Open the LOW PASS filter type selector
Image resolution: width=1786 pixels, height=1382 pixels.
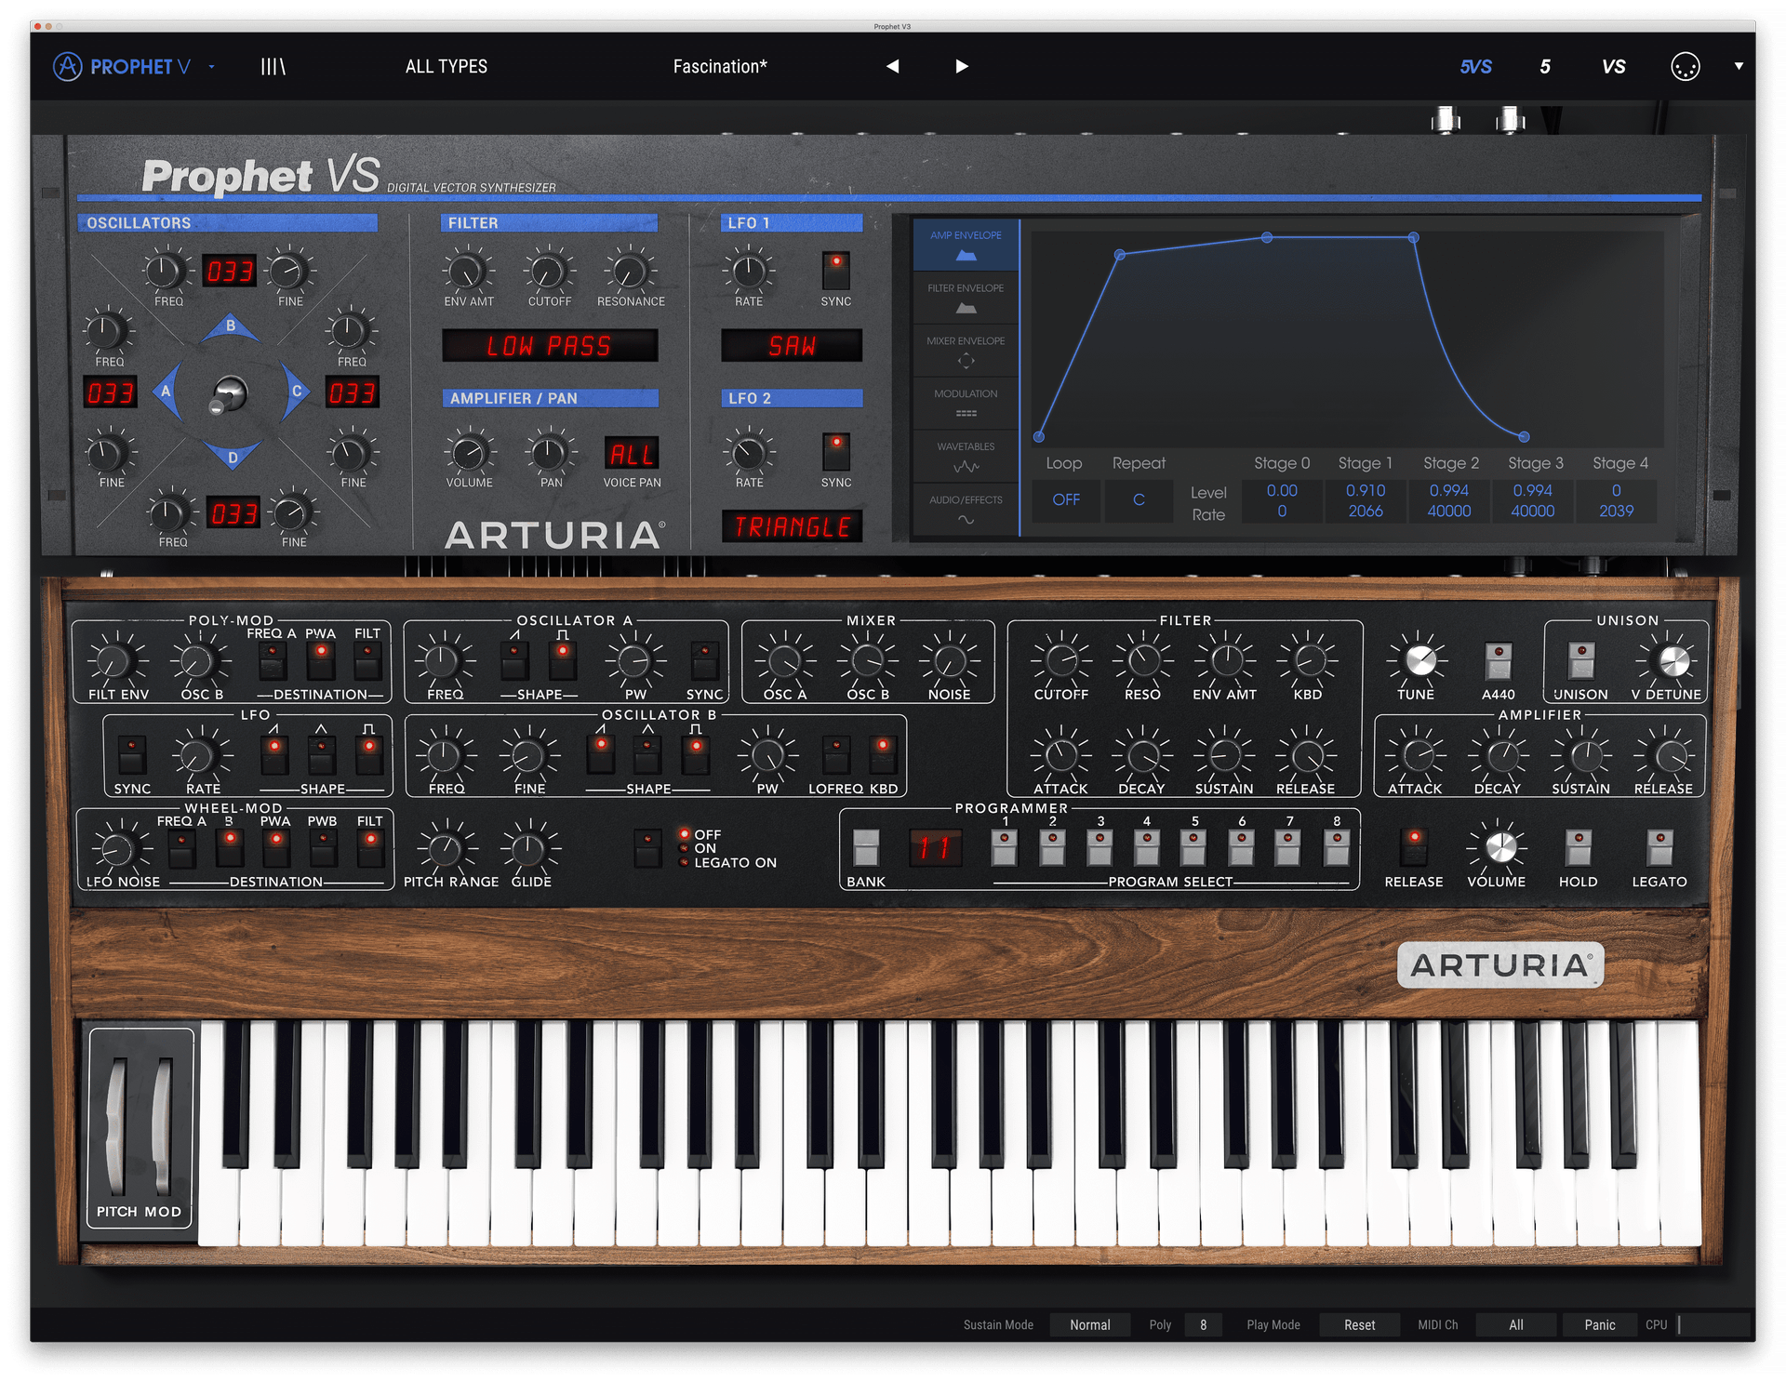click(550, 346)
